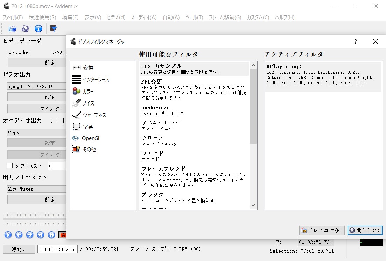Click the 閉じる(C) button

click(365, 231)
